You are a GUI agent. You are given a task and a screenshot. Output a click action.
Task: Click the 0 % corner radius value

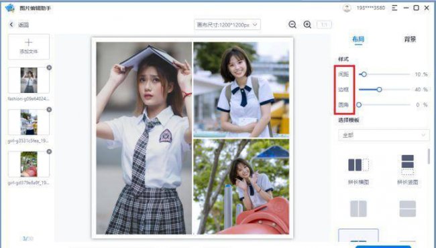point(421,105)
